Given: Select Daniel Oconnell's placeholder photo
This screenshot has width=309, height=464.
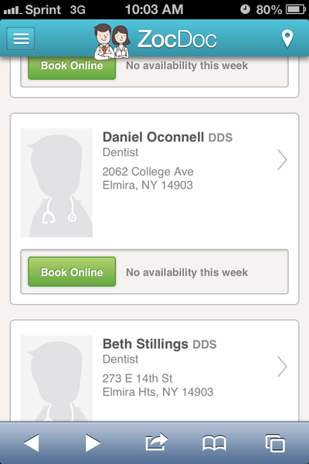Looking at the screenshot, I should 56,183.
